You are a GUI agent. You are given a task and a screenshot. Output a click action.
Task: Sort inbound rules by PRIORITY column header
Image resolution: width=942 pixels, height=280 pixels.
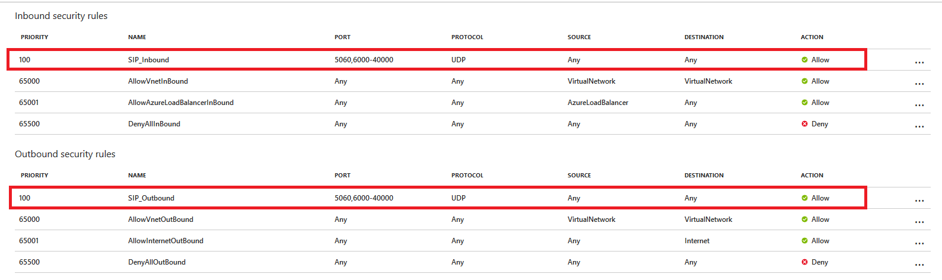pos(34,37)
